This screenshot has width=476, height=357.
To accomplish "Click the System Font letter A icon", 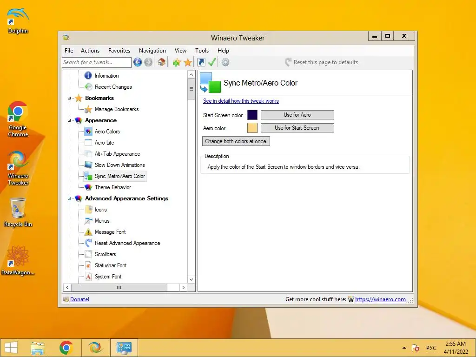I will click(88, 277).
